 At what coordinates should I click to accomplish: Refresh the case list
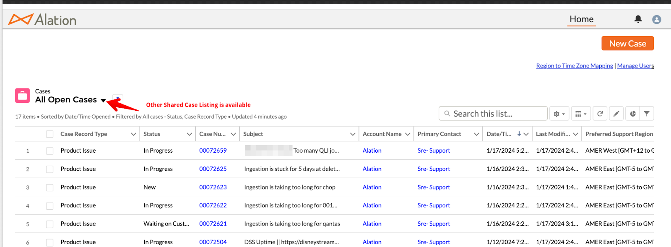point(600,114)
